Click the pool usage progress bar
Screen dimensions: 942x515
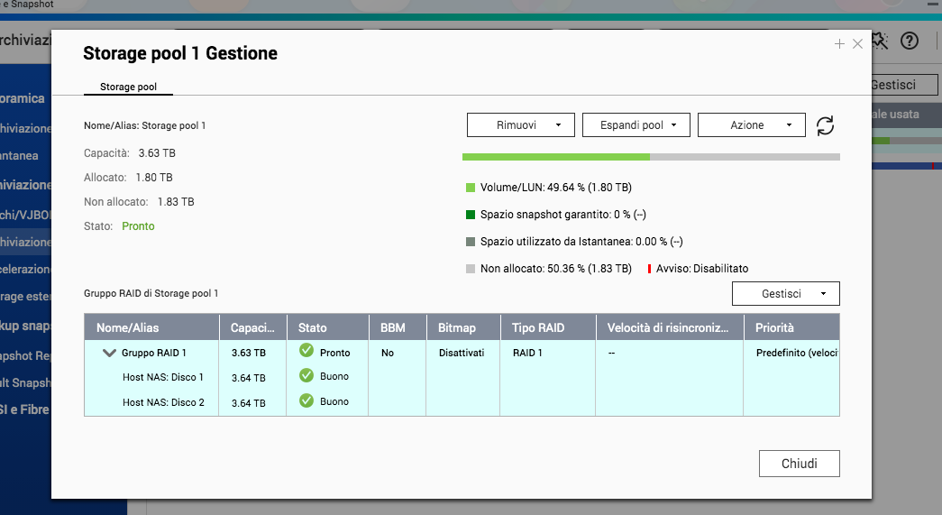pyautogui.click(x=651, y=157)
